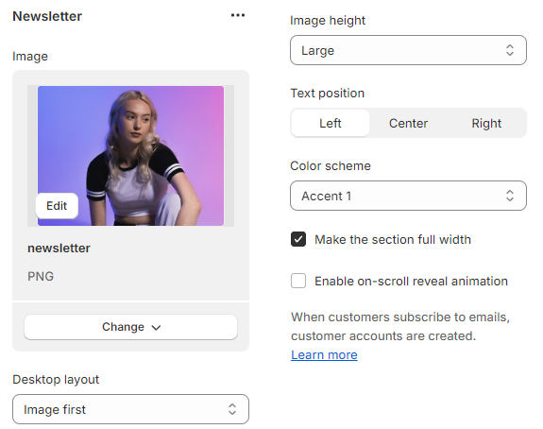The height and width of the screenshot is (429, 543).
Task: Set text position to Right
Action: 486,123
